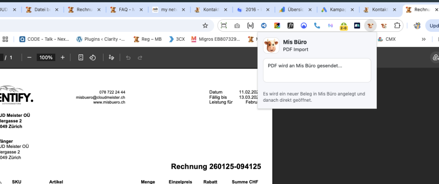The width and height of the screenshot is (439, 184).
Task: Click the camera screenshot extension icon
Action: 237,26
